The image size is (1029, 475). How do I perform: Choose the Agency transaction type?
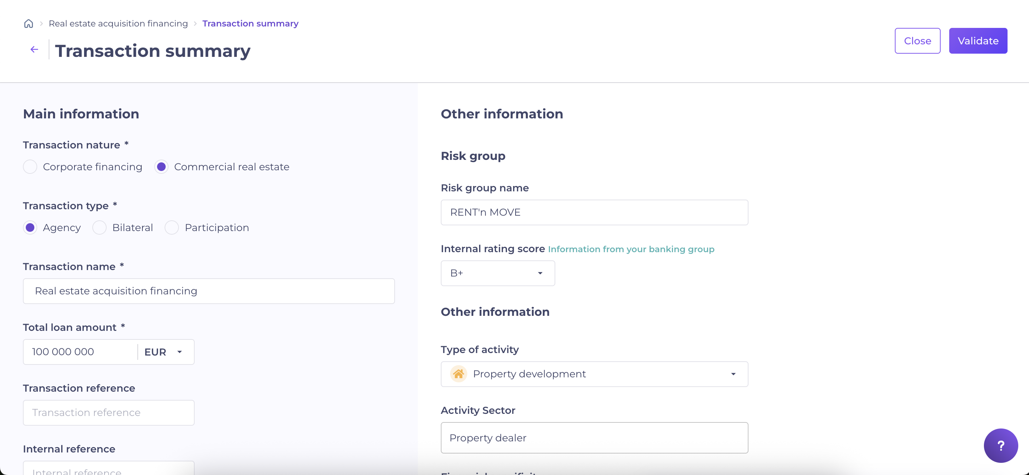30,228
